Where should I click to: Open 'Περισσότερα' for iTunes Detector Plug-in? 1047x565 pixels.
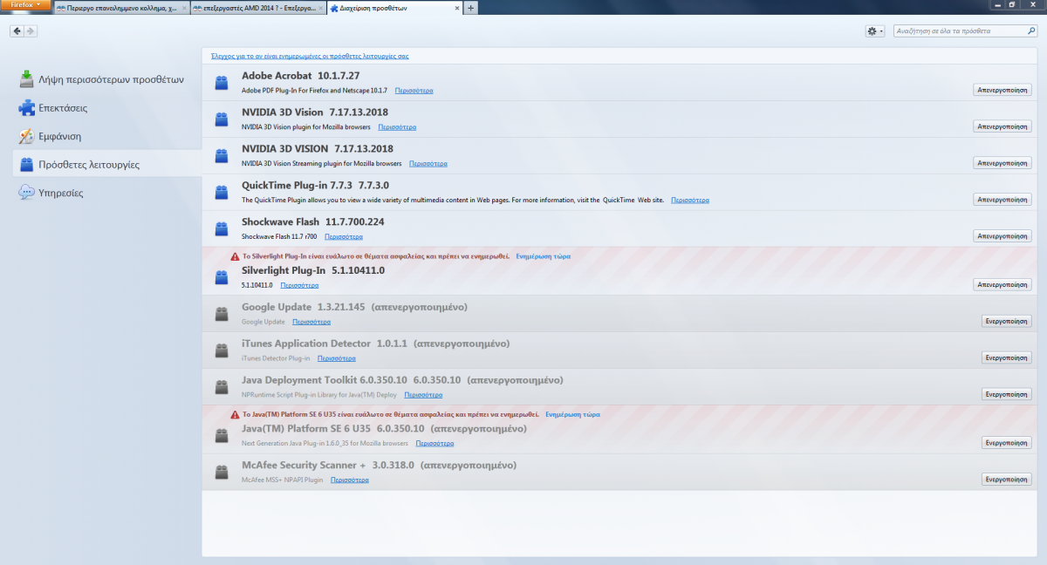click(x=337, y=357)
